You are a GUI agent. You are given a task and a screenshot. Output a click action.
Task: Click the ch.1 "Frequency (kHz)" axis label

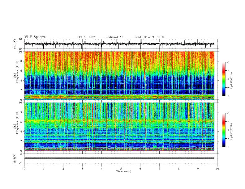pyautogui.click(x=17, y=72)
